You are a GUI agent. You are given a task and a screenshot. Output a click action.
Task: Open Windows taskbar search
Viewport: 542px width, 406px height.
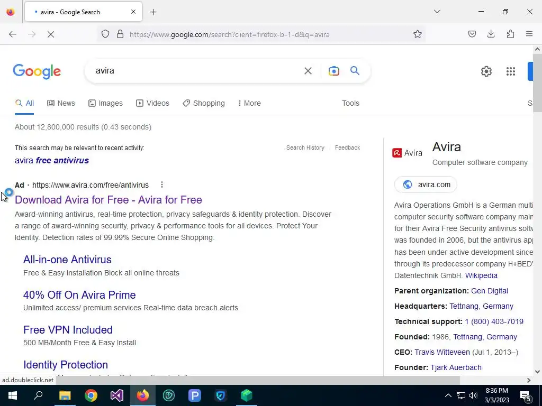[38, 395]
